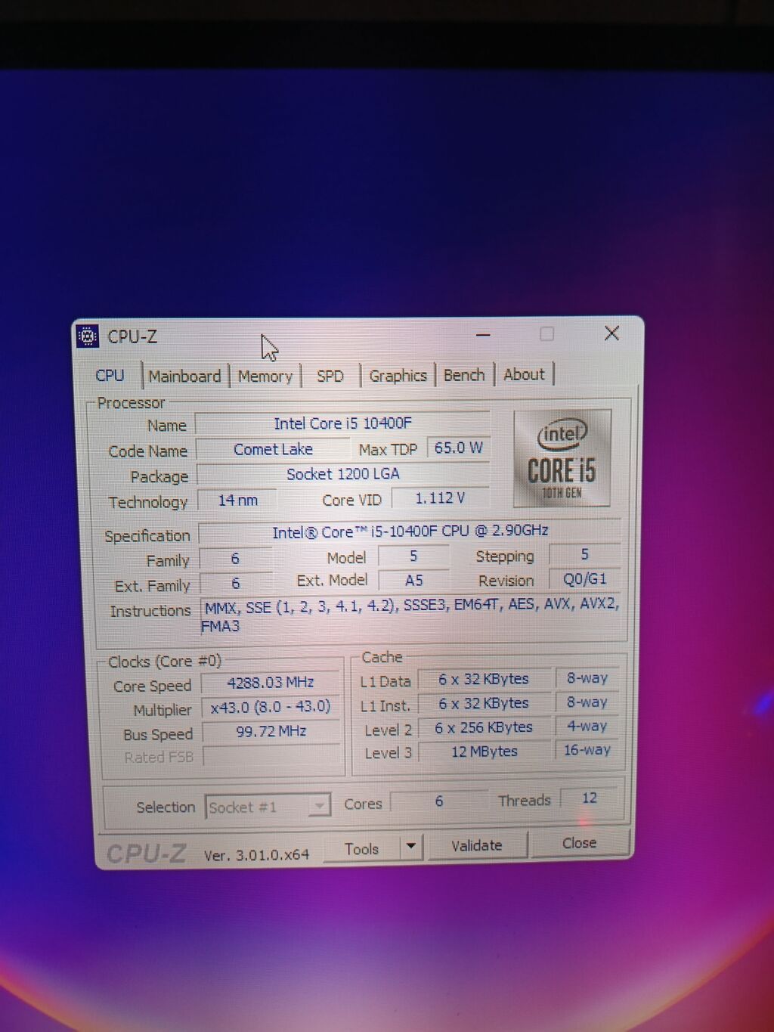774x1032 pixels.
Task: Click the Name field Intel Core i5 10400F
Action: (342, 423)
